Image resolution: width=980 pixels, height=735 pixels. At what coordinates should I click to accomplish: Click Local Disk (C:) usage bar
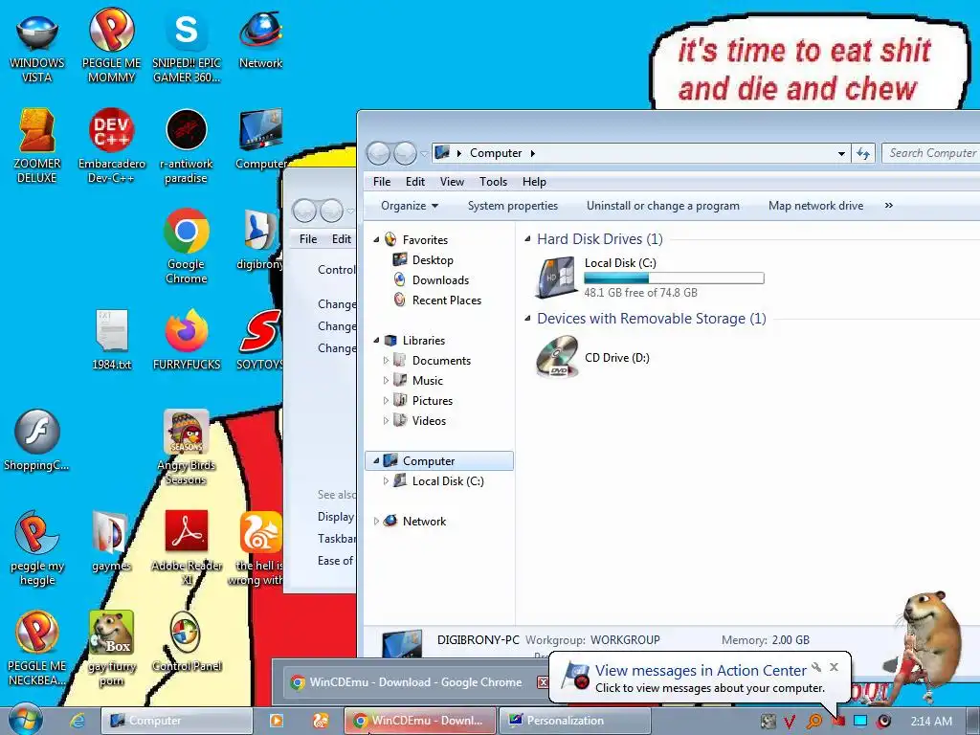pyautogui.click(x=674, y=278)
